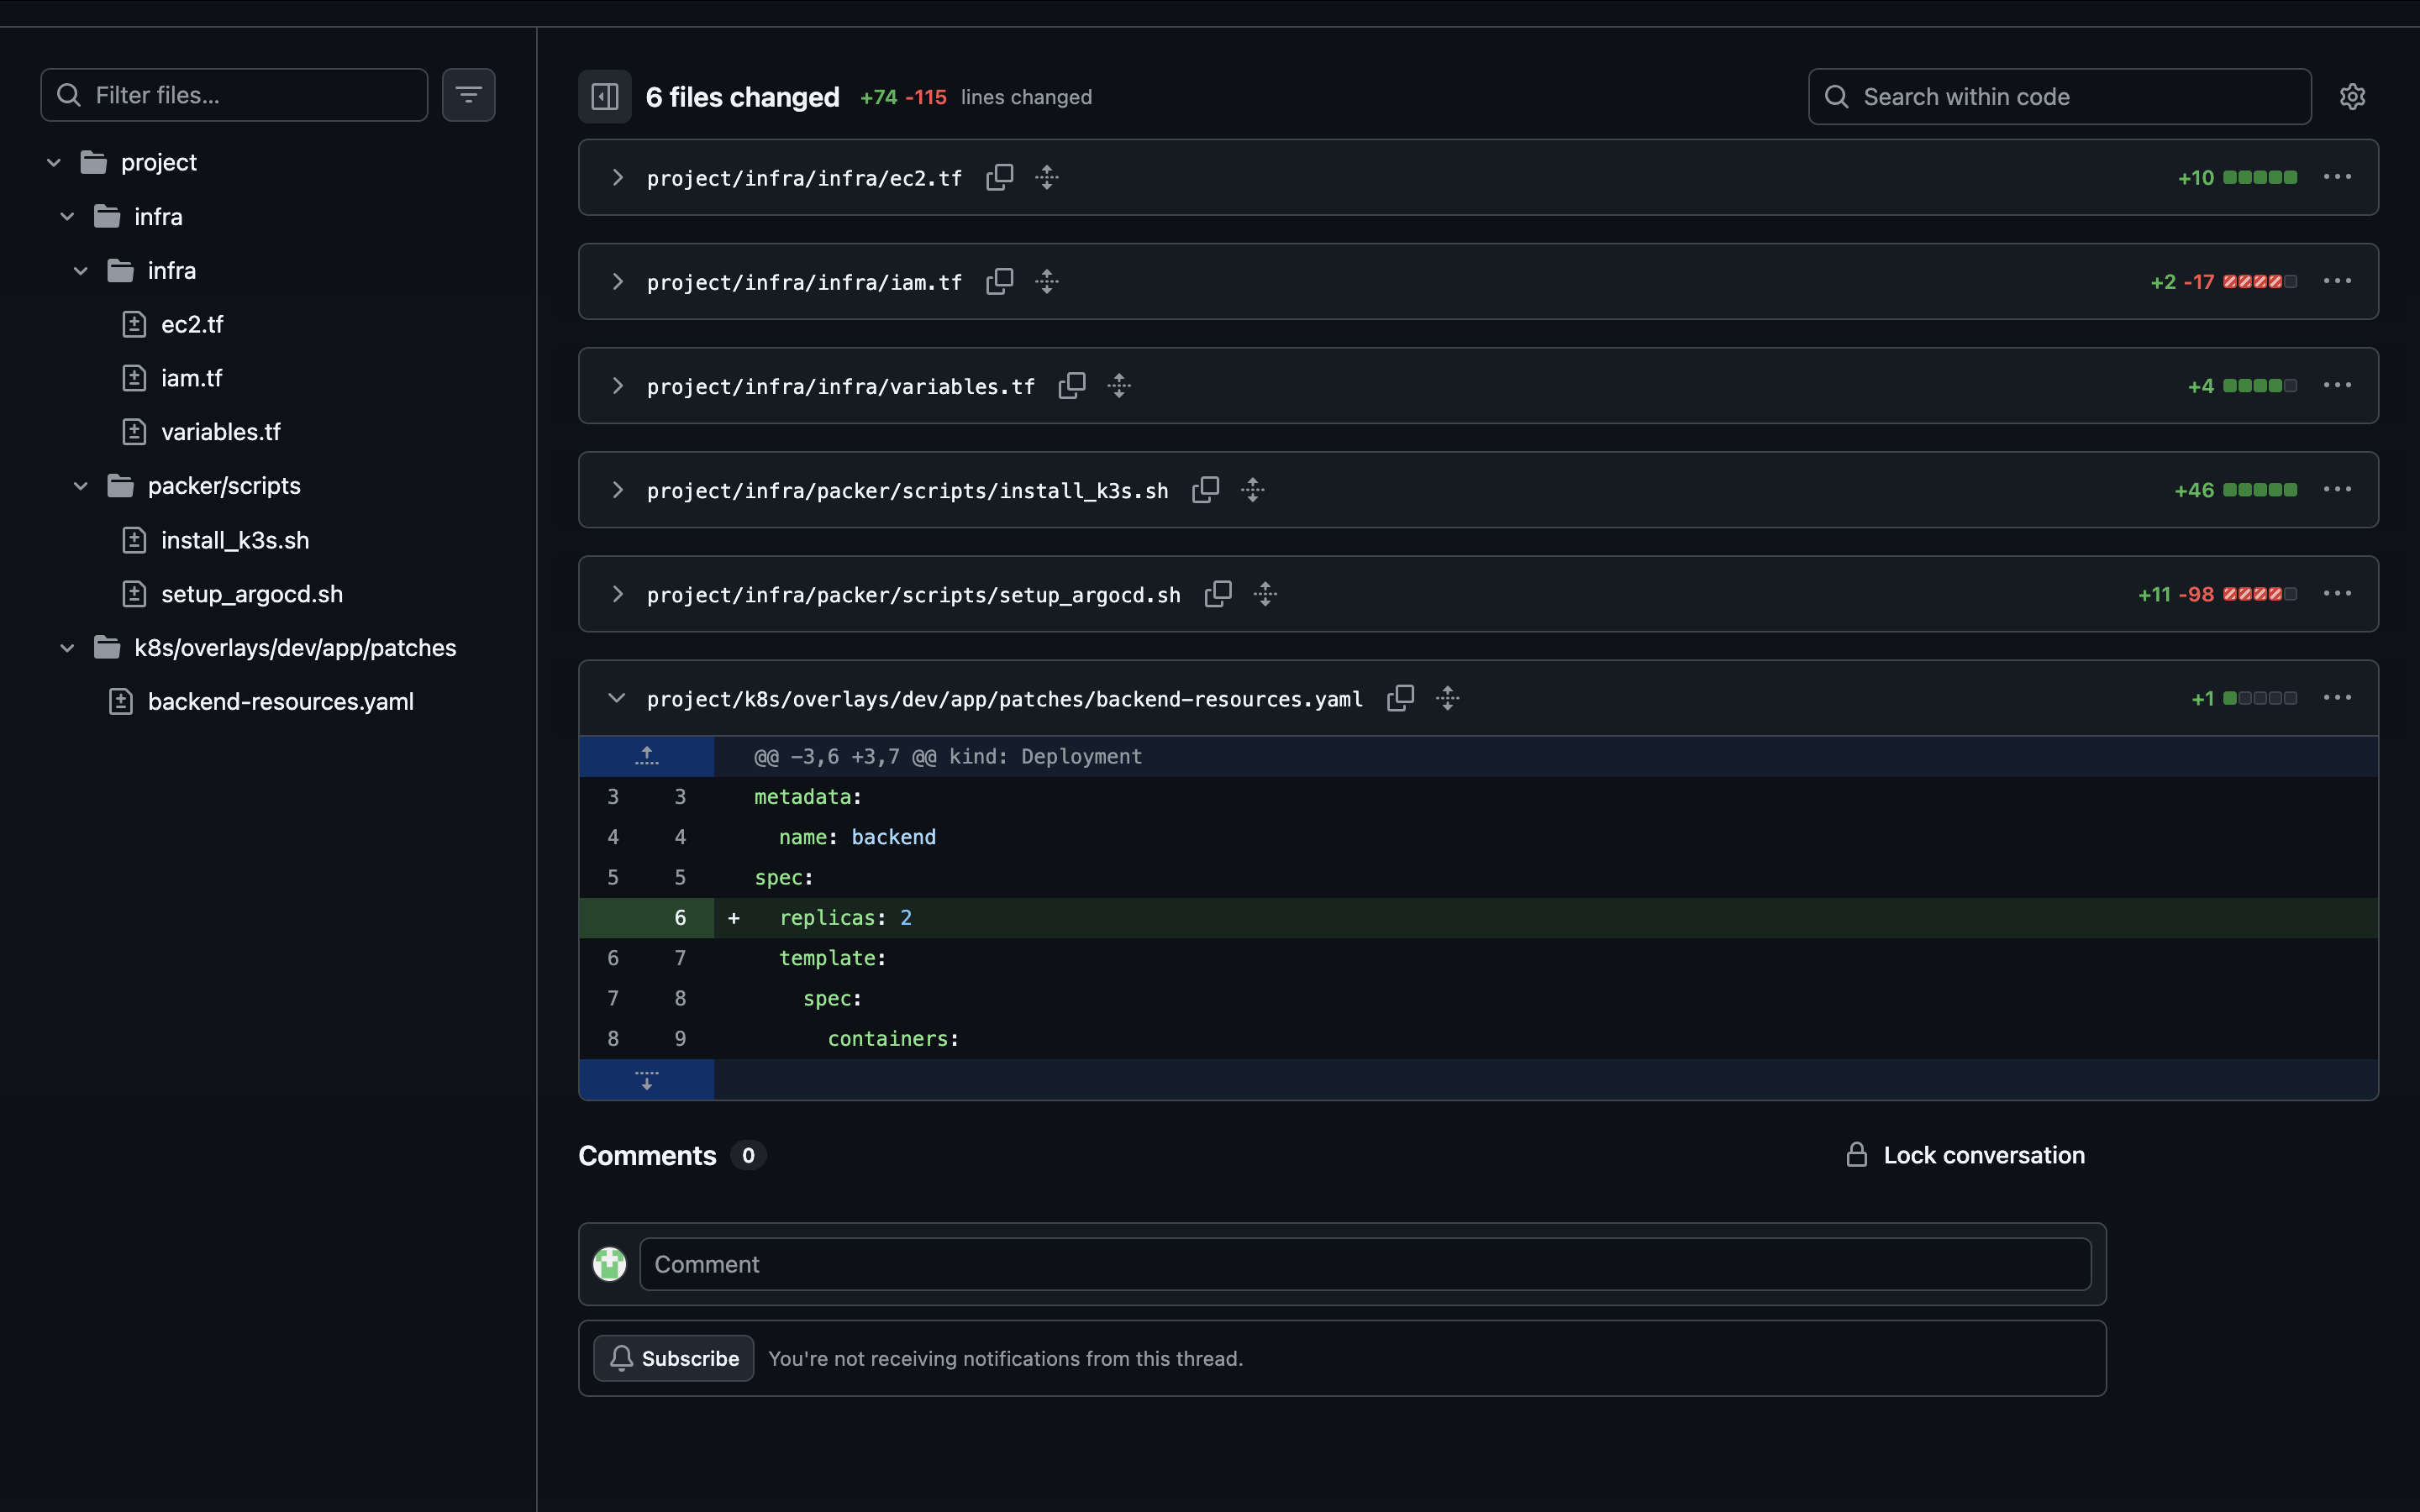Expand project/infra/infra/ec2.tf diff

coord(617,178)
